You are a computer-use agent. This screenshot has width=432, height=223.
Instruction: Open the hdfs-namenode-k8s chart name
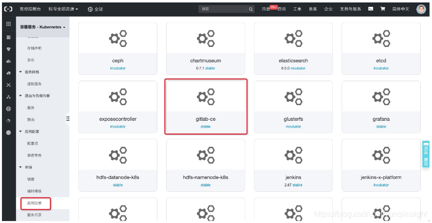coord(206,177)
